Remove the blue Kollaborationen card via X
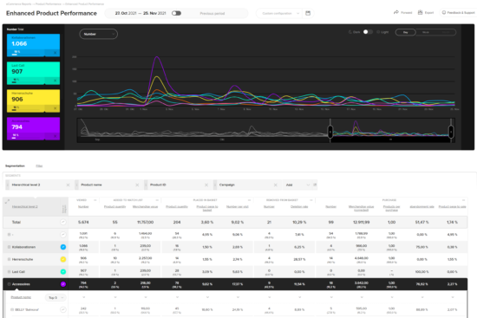Image resolution: width=477 pixels, height=318 pixels. pyautogui.click(x=55, y=53)
